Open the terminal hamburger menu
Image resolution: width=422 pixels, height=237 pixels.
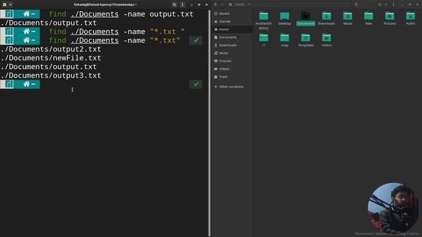coord(183,5)
